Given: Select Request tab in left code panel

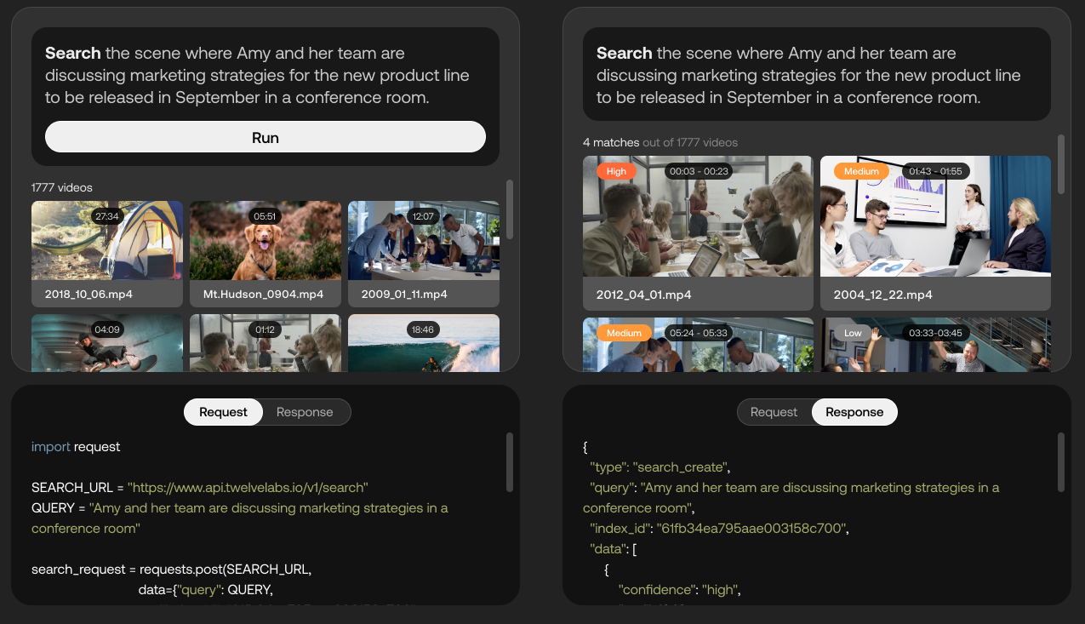Looking at the screenshot, I should (x=224, y=412).
